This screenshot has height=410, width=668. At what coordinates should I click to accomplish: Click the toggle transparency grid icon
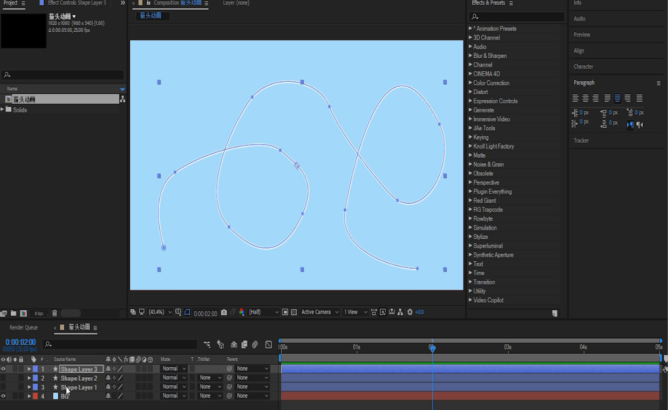(294, 312)
